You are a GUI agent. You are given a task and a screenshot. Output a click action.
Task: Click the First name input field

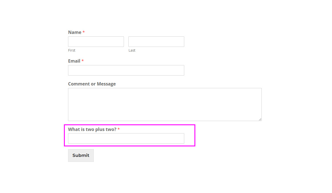(x=96, y=42)
